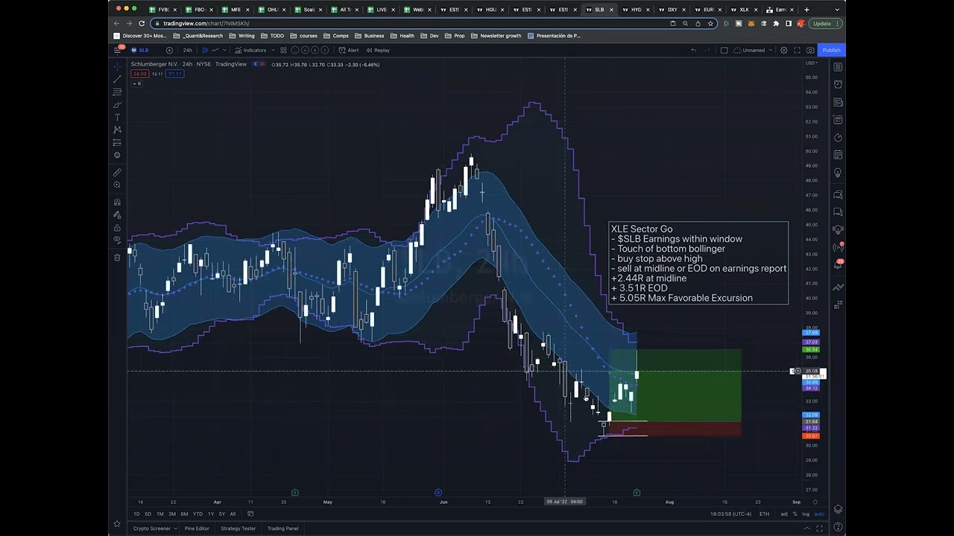Choose the candlestick chart style icon
Screen dimensions: 954x536
point(205,50)
